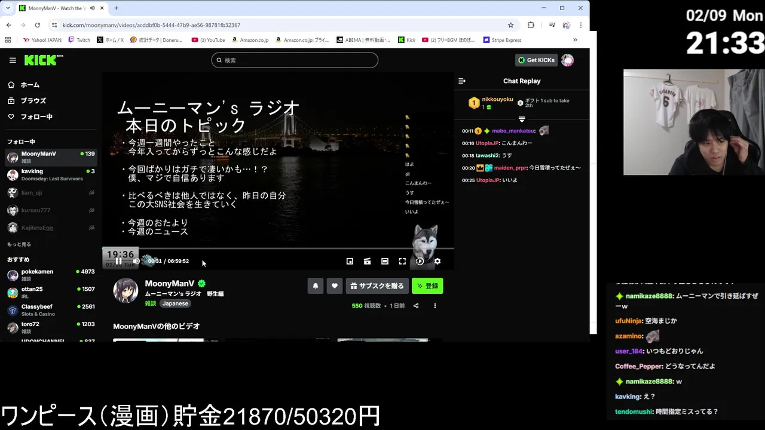
Task: Enter fullscreen in the video player
Action: (x=402, y=261)
